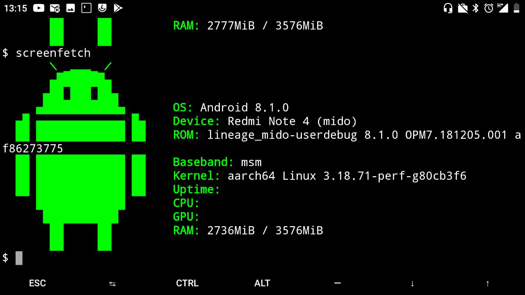Tap the up arrow key
The image size is (525, 295).
487,284
